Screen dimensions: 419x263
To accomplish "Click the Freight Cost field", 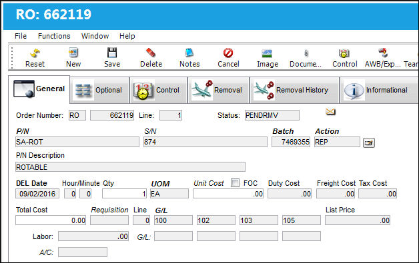I will point(336,194).
